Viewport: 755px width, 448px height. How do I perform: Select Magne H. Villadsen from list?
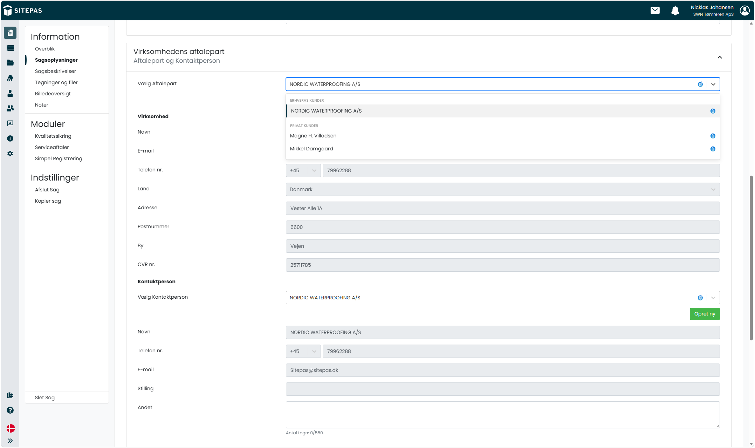click(503, 136)
